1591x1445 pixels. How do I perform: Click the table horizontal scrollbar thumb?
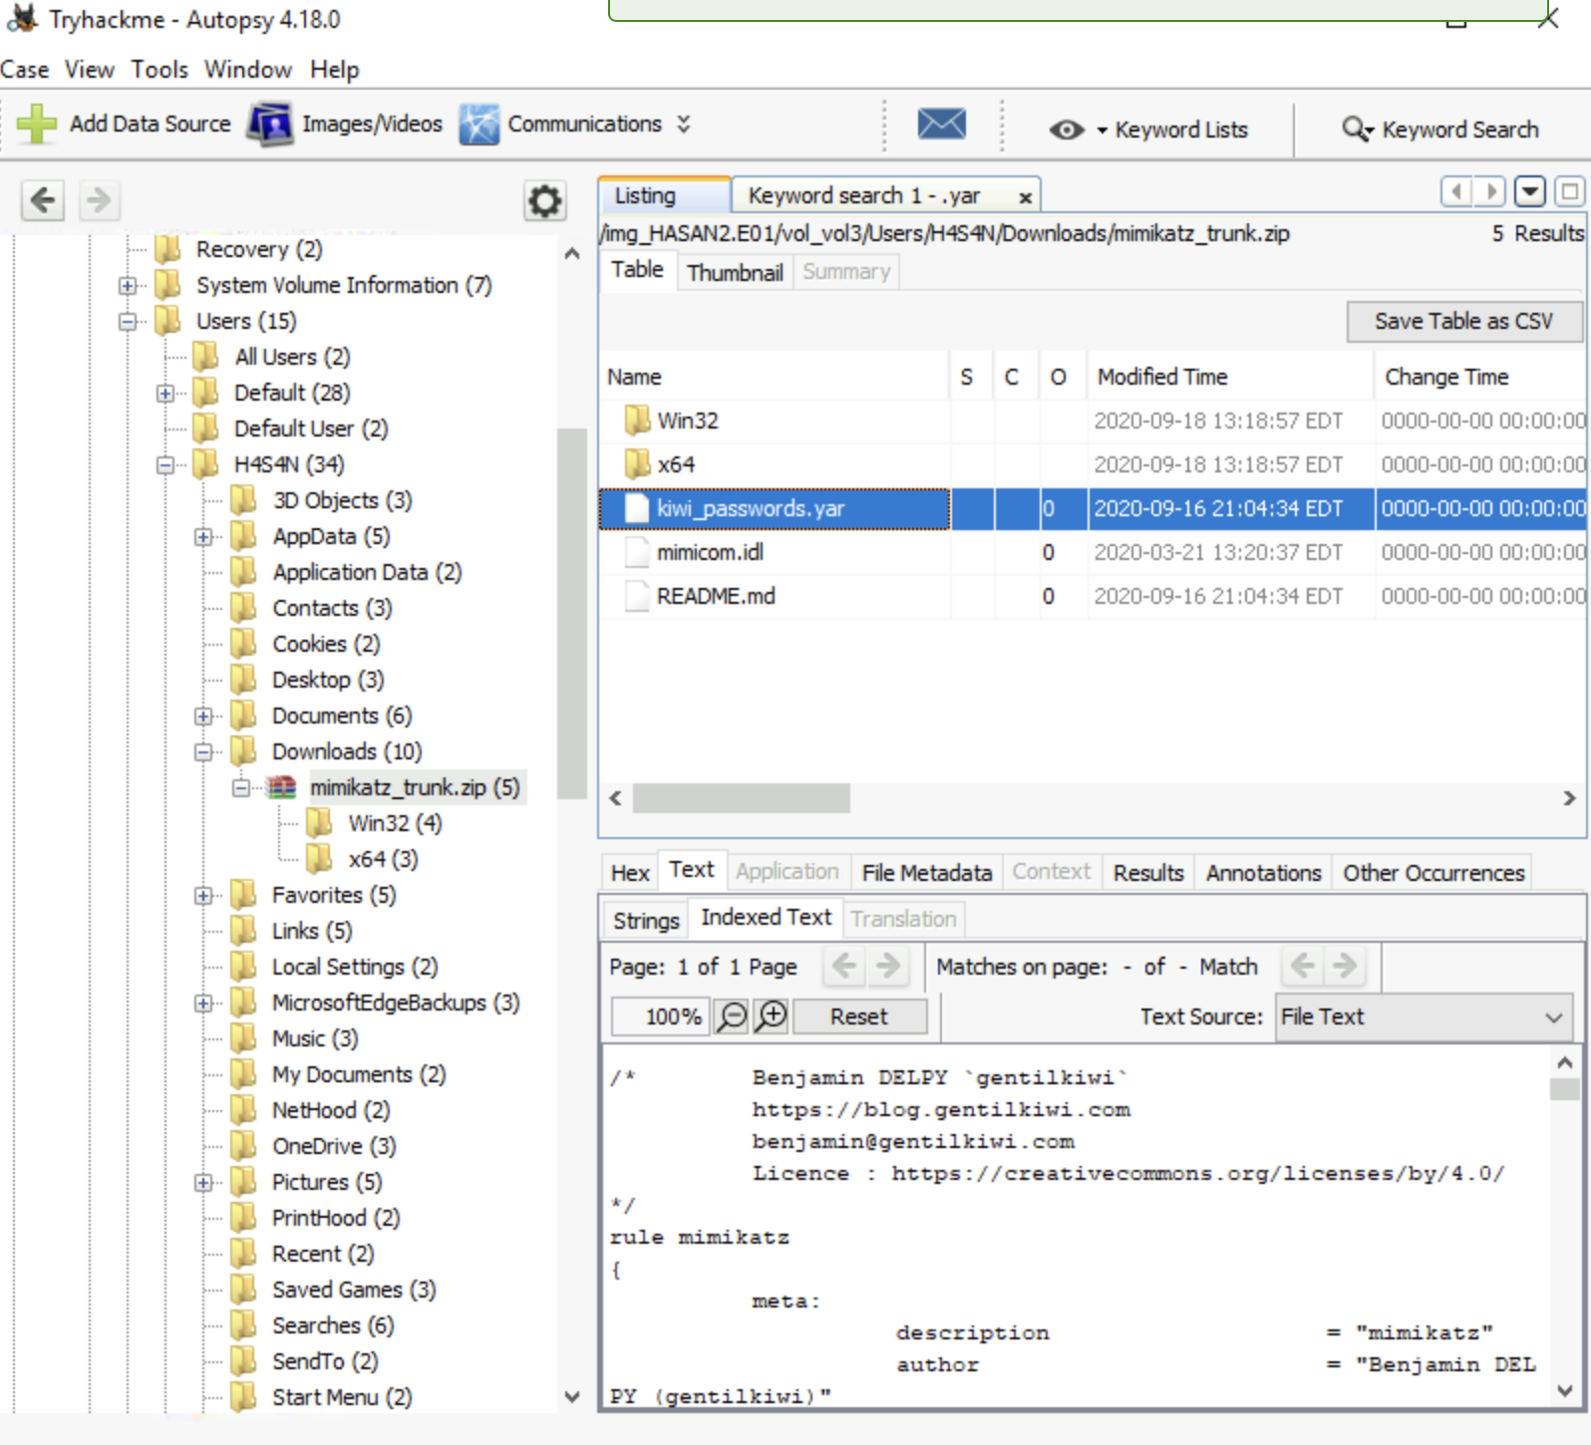click(742, 798)
